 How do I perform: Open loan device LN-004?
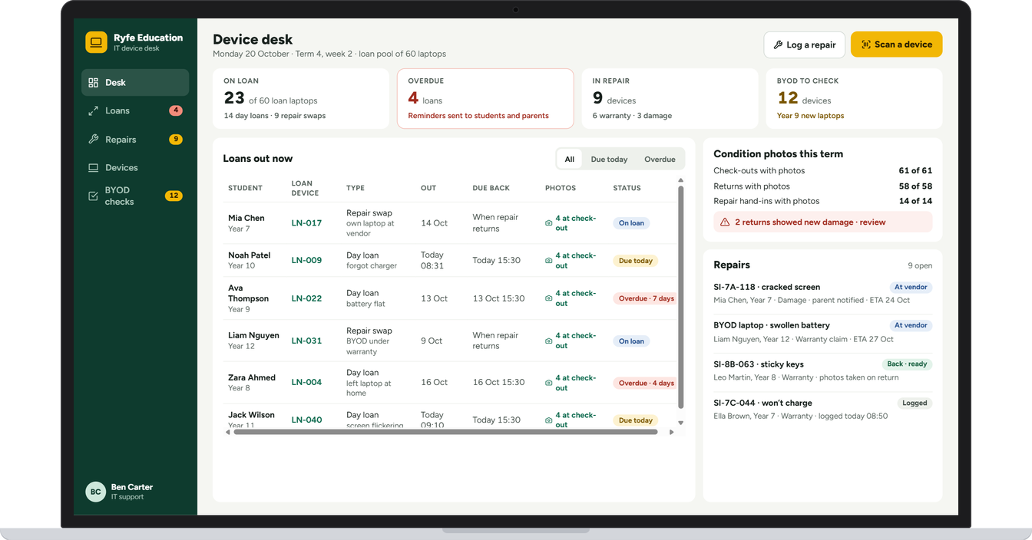pos(306,383)
